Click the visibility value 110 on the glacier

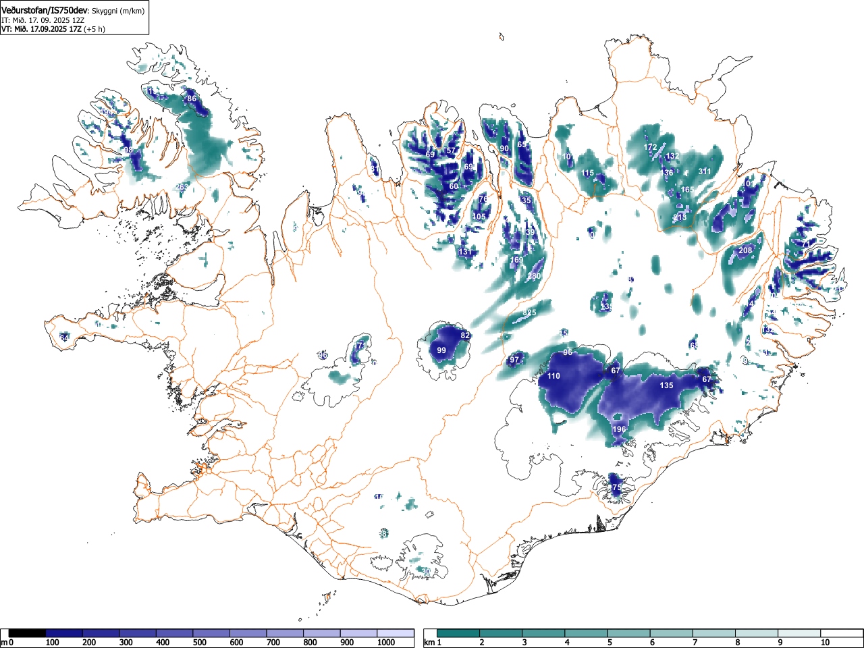click(553, 376)
